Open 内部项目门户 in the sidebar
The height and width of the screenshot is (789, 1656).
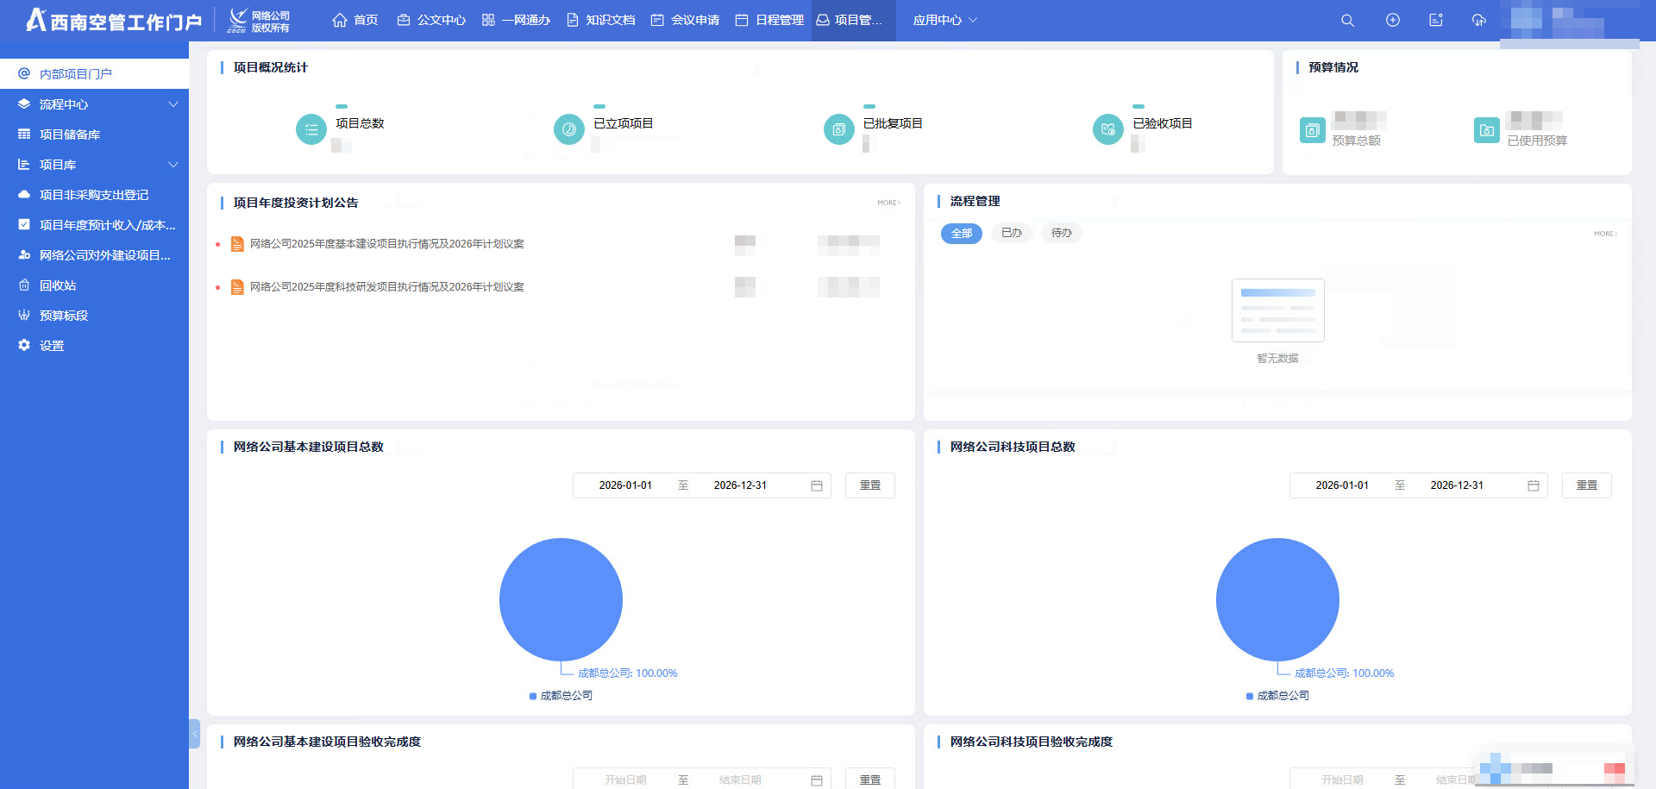(95, 74)
